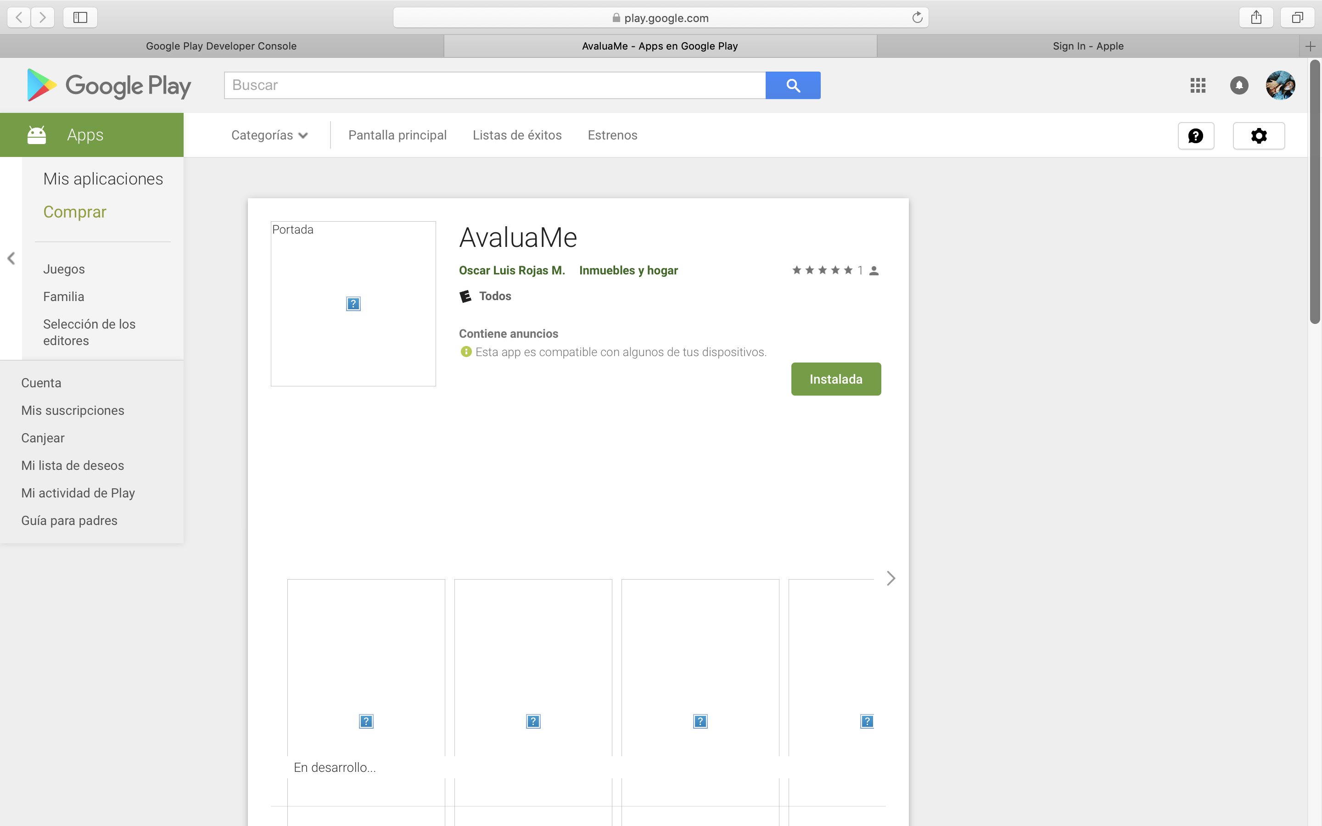
Task: Click the blue search magnifier button
Action: point(793,85)
